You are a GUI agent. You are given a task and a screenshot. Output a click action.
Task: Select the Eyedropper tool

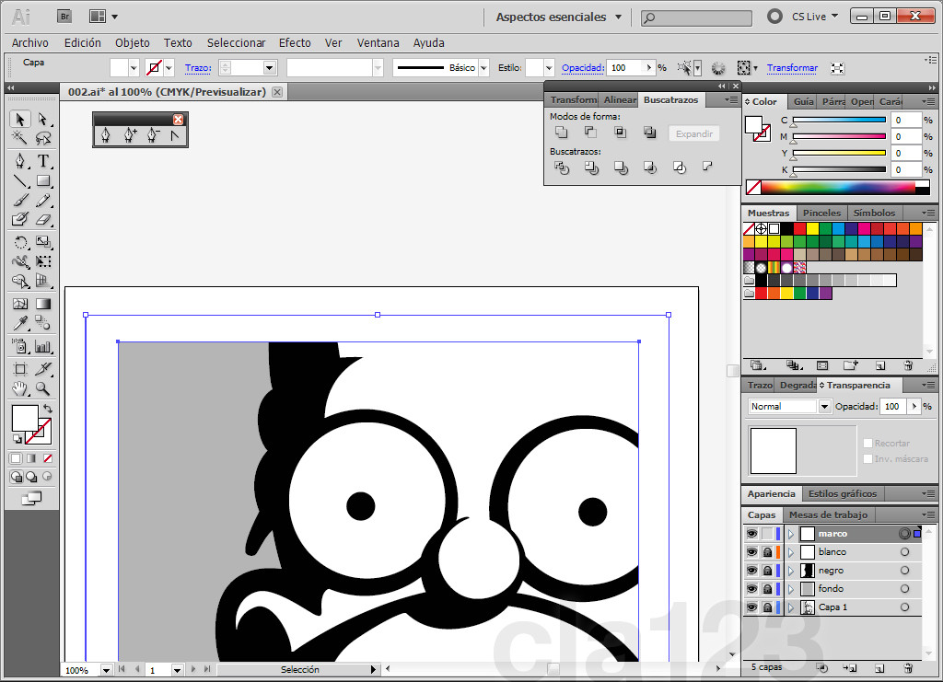(x=20, y=323)
